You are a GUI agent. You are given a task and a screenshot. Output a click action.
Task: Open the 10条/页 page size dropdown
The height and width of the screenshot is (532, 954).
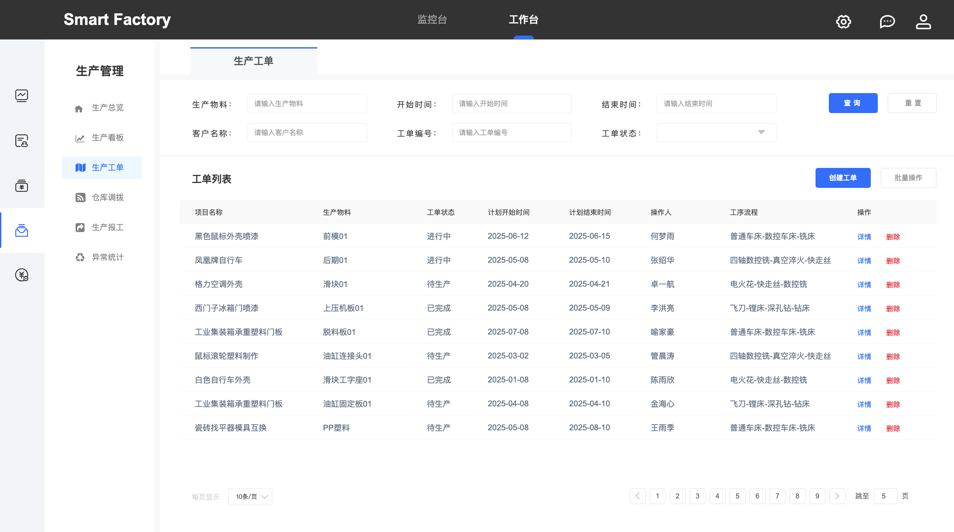pos(250,496)
